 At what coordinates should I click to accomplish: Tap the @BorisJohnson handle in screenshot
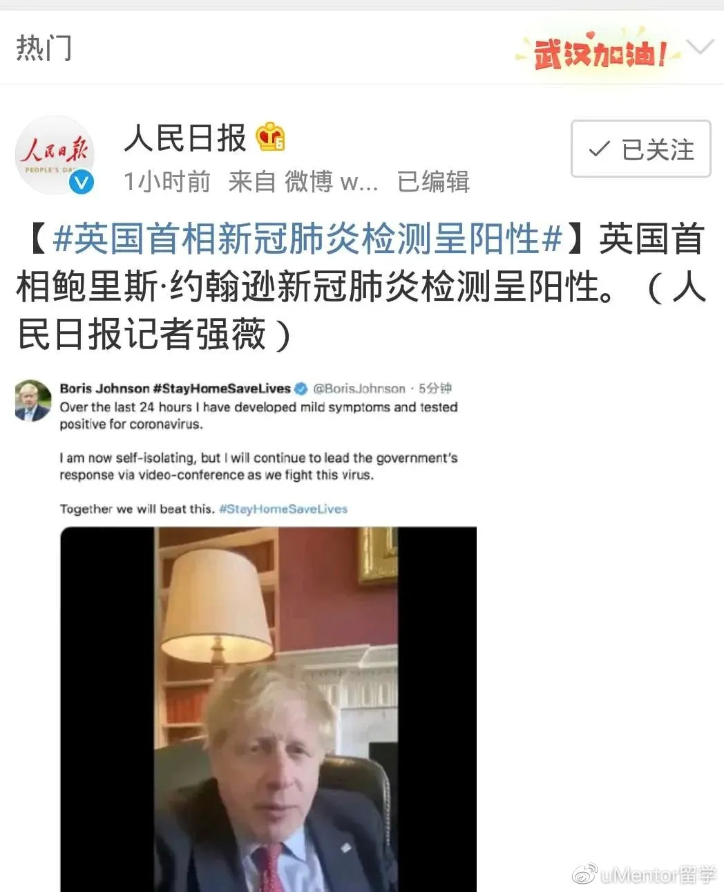(359, 389)
